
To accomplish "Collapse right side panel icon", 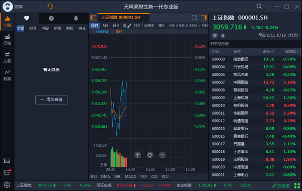I will tap(204, 18).
